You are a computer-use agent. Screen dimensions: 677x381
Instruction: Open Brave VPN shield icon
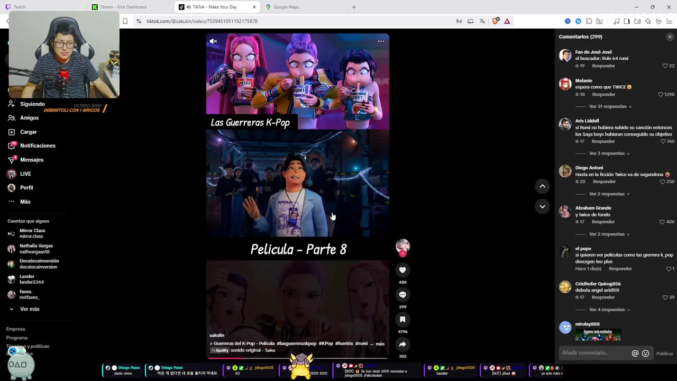point(658,21)
